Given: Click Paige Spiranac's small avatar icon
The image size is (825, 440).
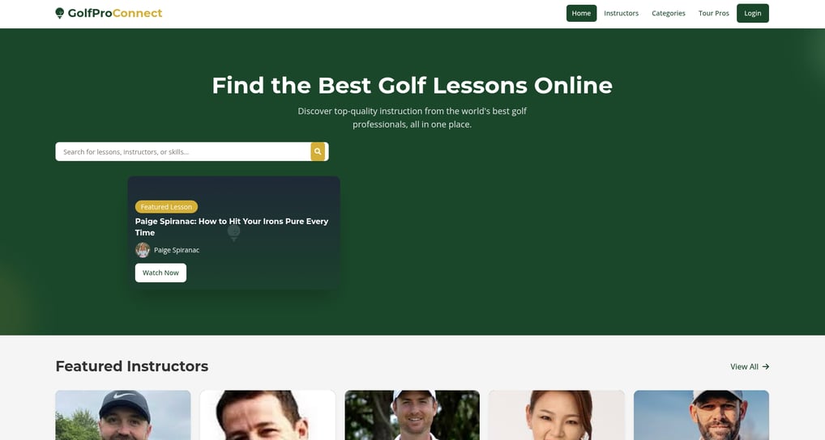Looking at the screenshot, I should tap(143, 250).
